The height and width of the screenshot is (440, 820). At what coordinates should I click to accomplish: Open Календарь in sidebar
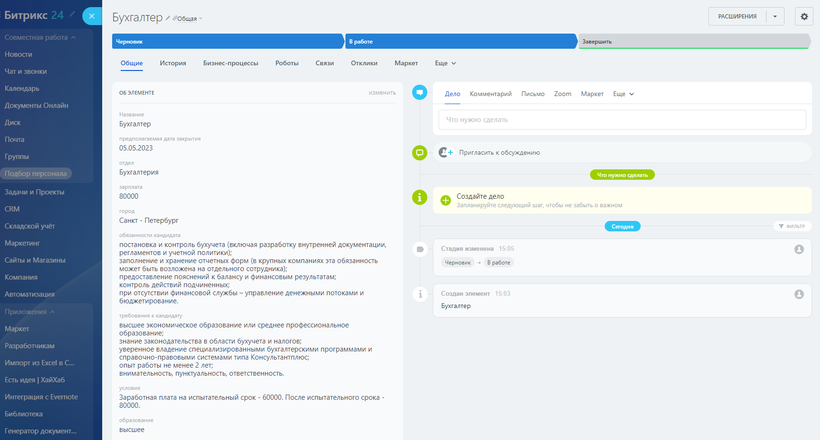pos(22,88)
